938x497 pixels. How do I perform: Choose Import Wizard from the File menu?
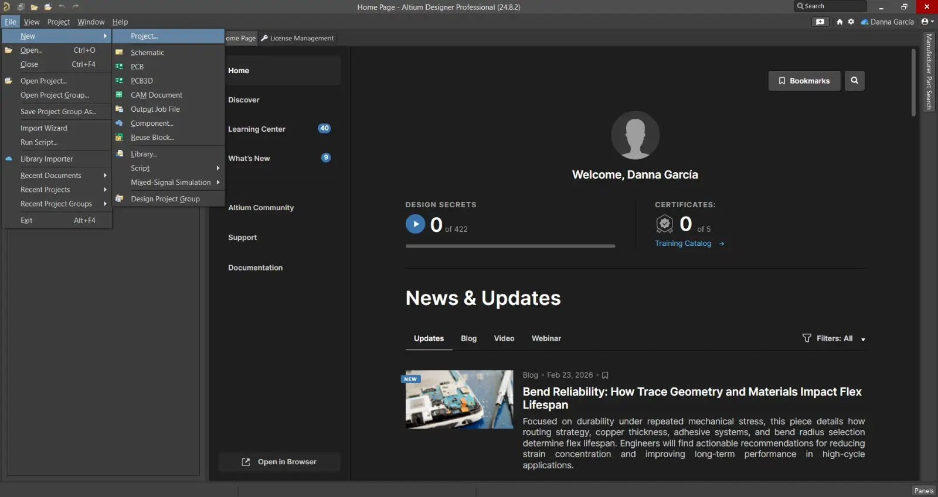tap(57, 128)
